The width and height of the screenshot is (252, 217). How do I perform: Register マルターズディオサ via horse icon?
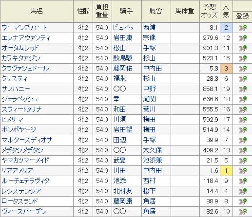click(x=243, y=140)
